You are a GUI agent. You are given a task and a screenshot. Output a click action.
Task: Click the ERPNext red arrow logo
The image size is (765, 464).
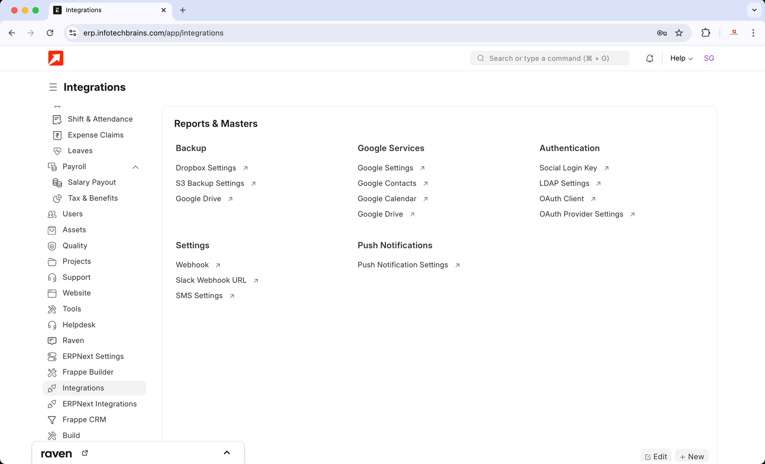tap(55, 58)
